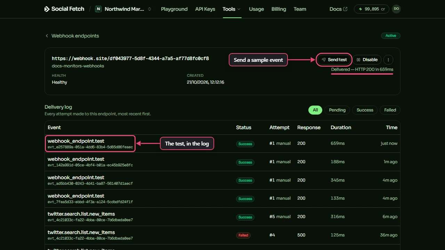Click the back chevron beside Webhook endpoints
Image resolution: width=445 pixels, height=250 pixels.
(x=47, y=36)
